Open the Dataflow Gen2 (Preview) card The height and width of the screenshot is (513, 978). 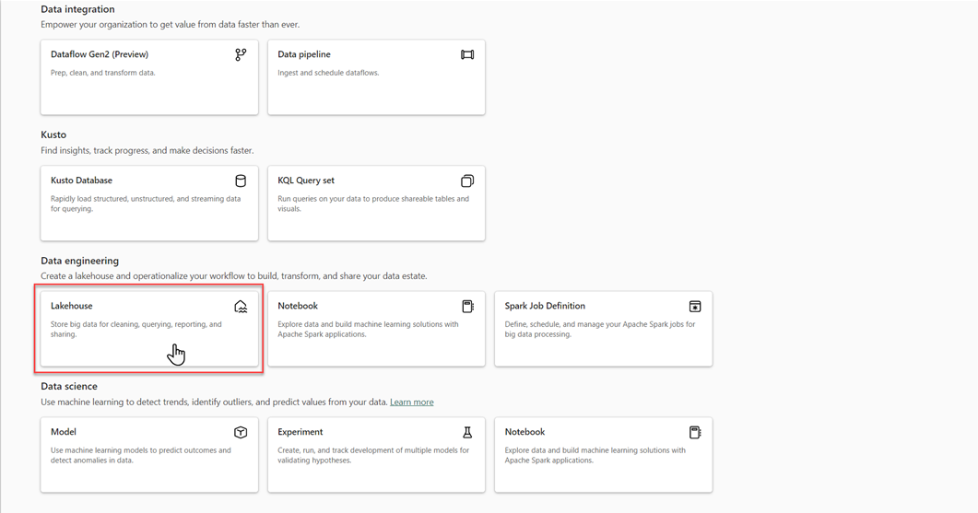click(x=149, y=77)
